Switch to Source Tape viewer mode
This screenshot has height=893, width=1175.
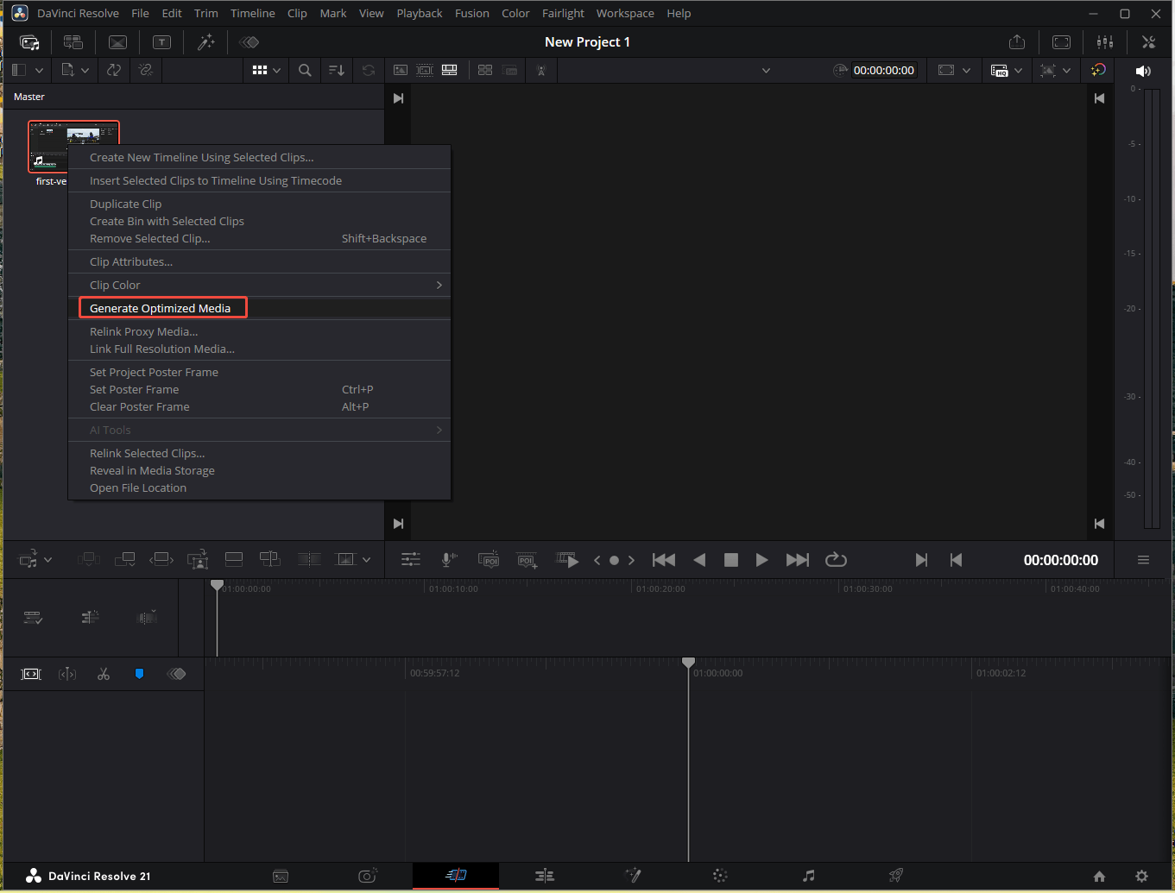pyautogui.click(x=425, y=71)
